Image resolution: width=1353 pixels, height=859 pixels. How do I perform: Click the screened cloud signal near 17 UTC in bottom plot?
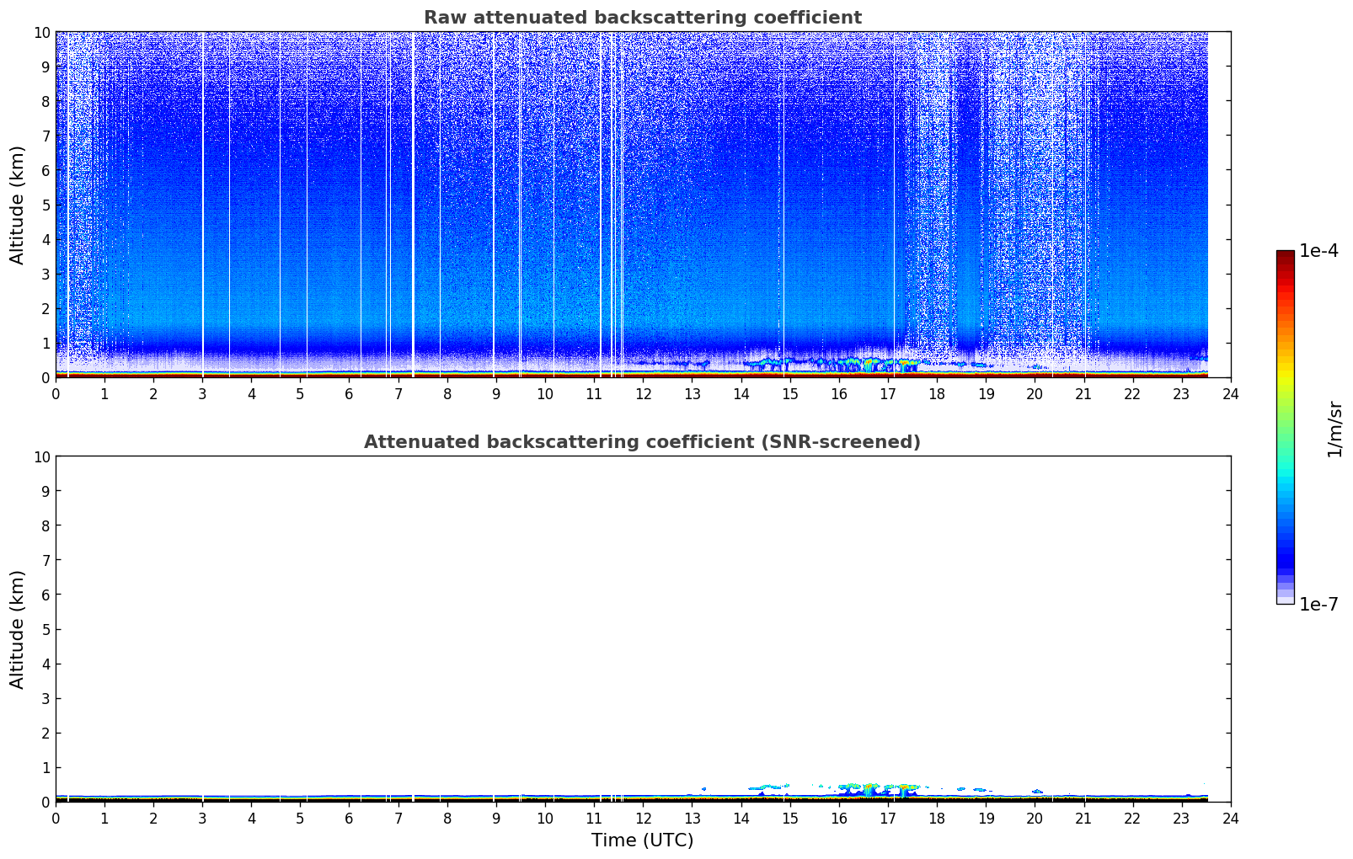[x=886, y=788]
